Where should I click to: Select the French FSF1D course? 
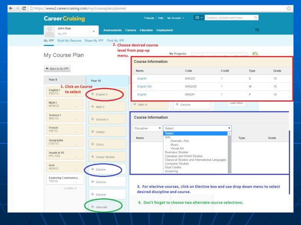click(x=65, y=129)
